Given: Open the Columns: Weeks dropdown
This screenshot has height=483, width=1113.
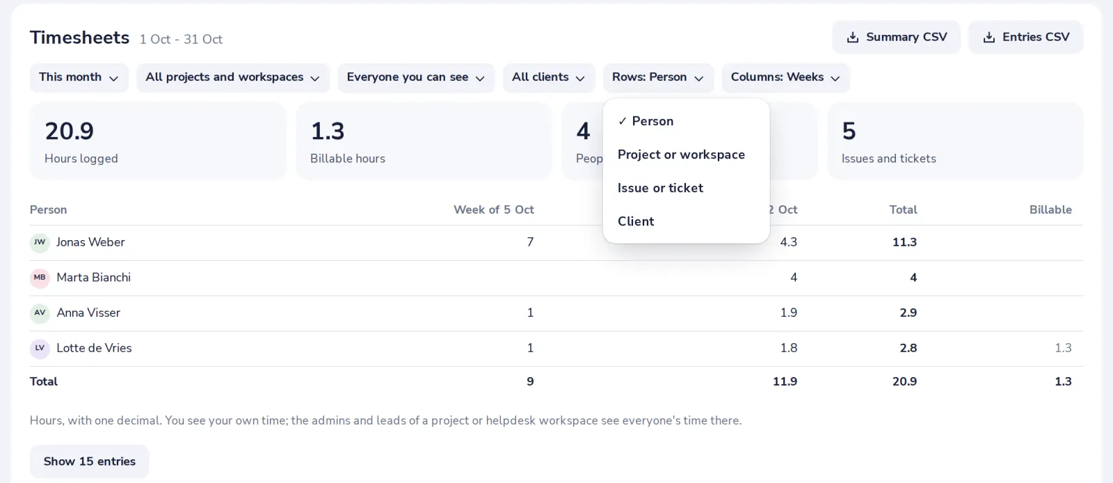Looking at the screenshot, I should point(785,77).
